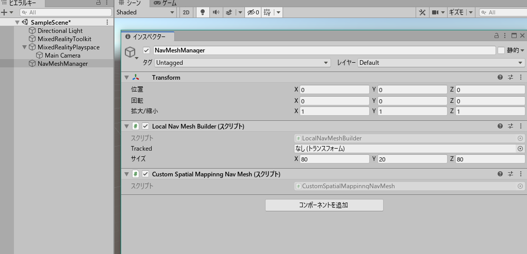This screenshot has width=527, height=254.
Task: Collapse MixedRealityPlayspace tree node
Action: click(25, 47)
